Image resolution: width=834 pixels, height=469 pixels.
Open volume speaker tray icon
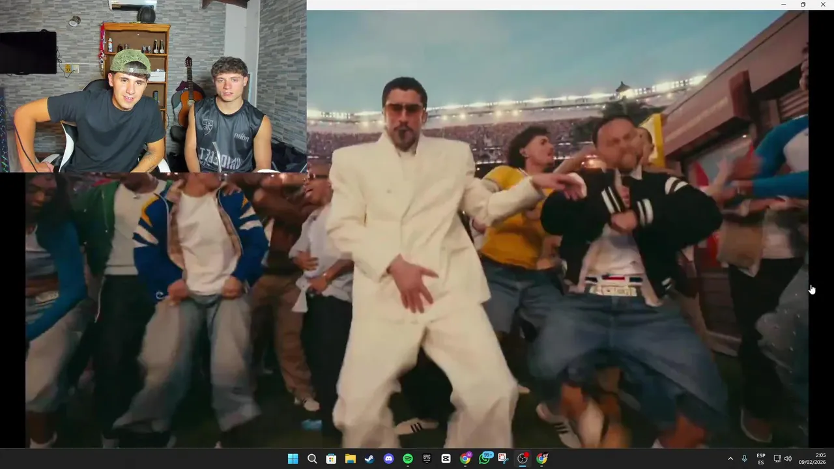(x=788, y=459)
